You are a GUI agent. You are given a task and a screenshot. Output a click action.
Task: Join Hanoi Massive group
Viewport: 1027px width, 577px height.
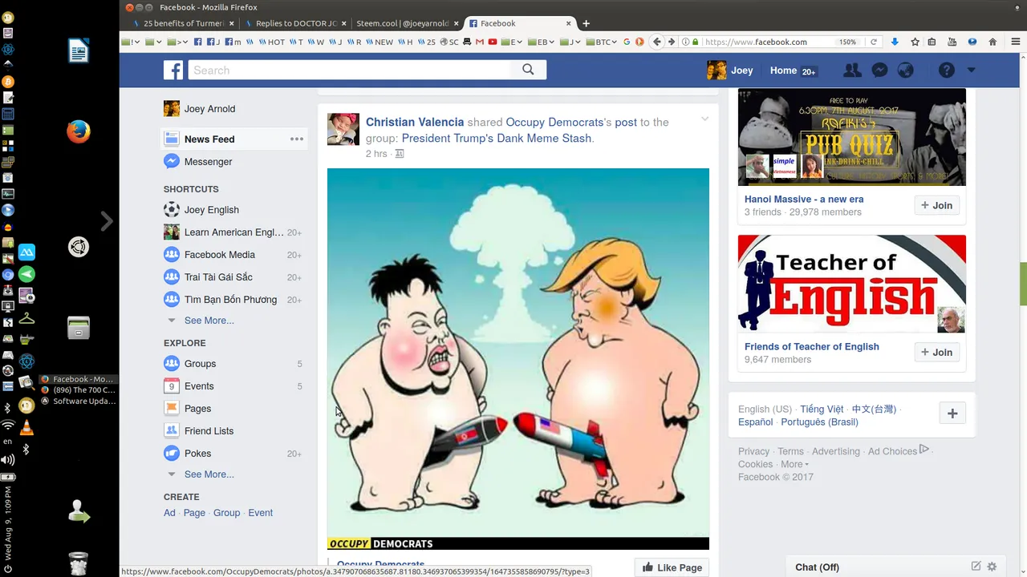pos(936,205)
